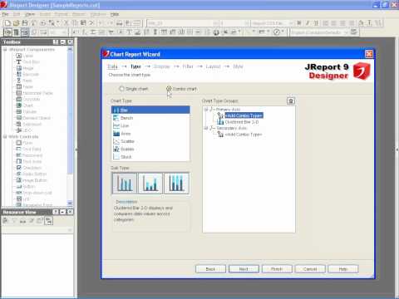Select the Tabular component in Toolbox
Image resolution: width=399 pixels, height=299 pixels.
pyautogui.click(x=27, y=111)
